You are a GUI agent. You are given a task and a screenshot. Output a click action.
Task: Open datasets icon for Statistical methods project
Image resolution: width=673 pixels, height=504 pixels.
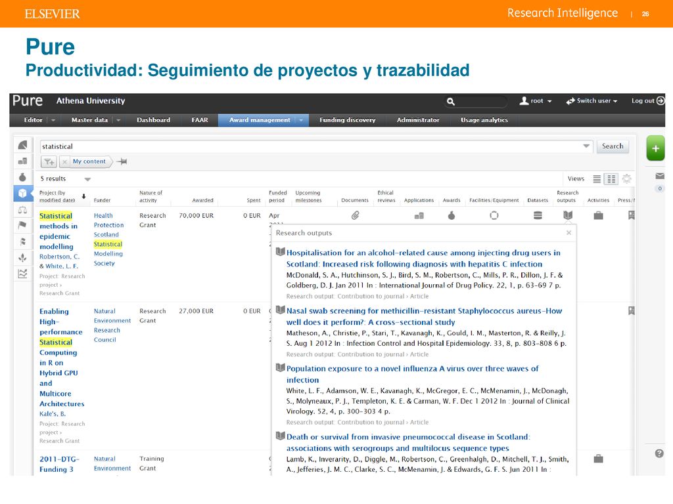click(x=538, y=215)
